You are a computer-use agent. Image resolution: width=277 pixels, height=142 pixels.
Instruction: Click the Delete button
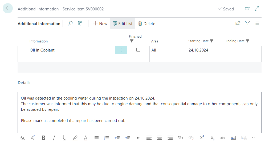[x=146, y=23]
